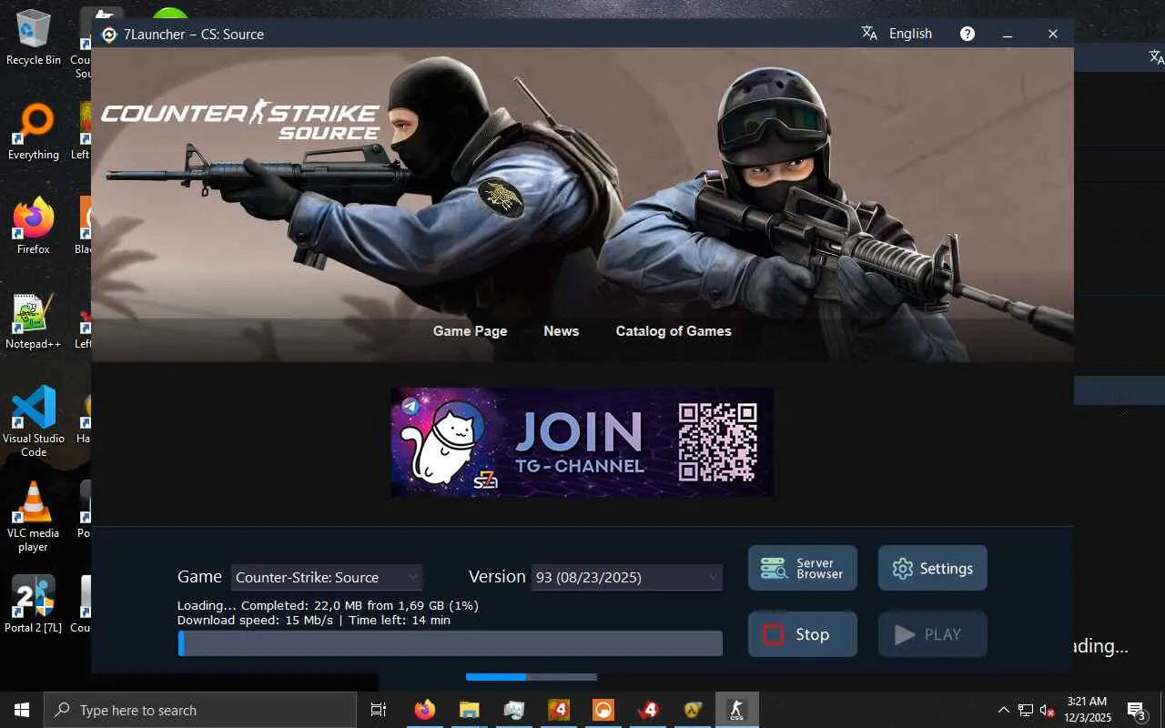Viewport: 1165px width, 728px height.
Task: Open the monitor graph icon on taskbar
Action: pyautogui.click(x=514, y=710)
